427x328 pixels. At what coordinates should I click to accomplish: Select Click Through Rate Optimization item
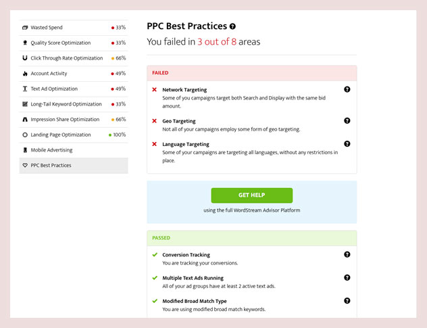tap(74, 58)
